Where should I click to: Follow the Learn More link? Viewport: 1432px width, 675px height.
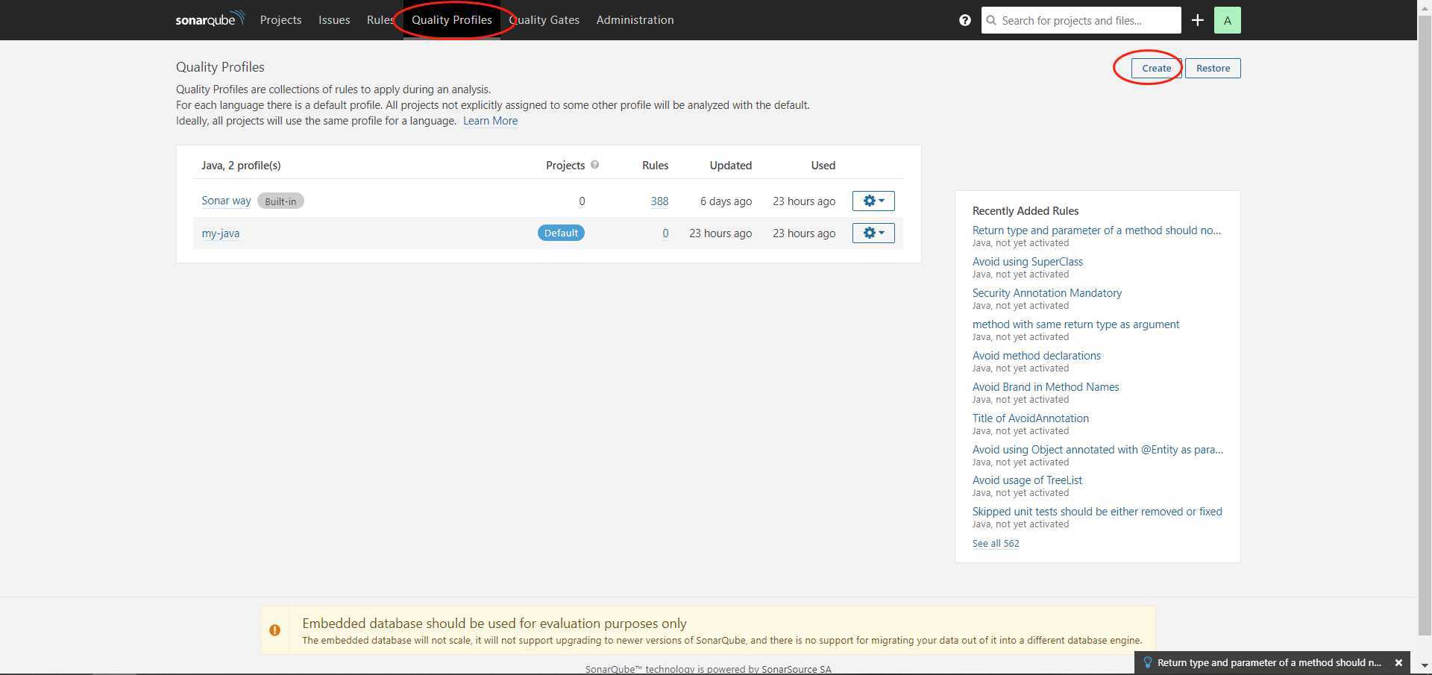tap(490, 121)
